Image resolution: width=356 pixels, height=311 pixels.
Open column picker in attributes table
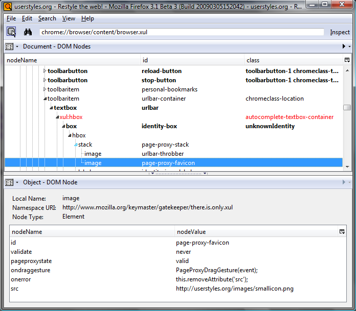point(342,231)
